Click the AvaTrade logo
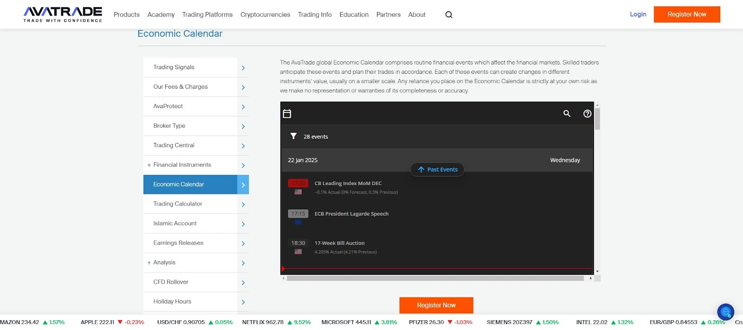Viewport: 743px width, 330px height. [63, 14]
